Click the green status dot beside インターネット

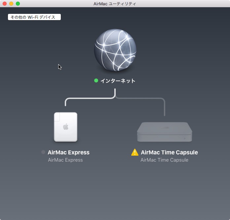(96, 80)
